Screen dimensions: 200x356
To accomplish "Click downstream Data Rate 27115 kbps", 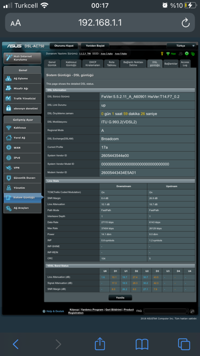I will [107, 222].
